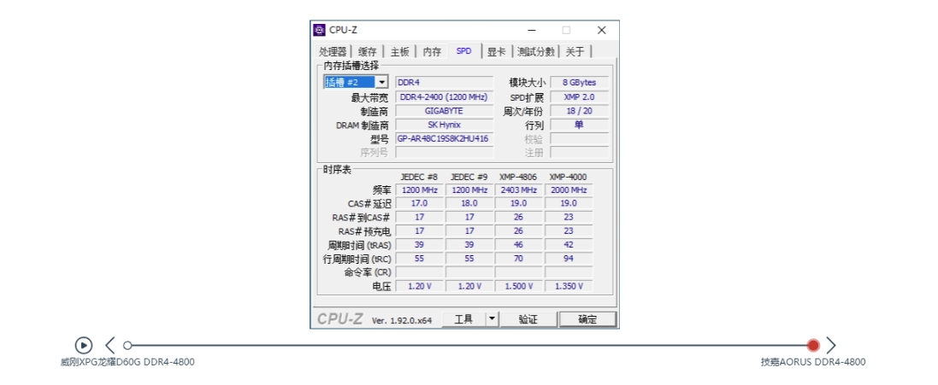Image resolution: width=938 pixels, height=385 pixels.
Task: Click the Ver. 1.92.0.x64 version text
Action: point(401,320)
